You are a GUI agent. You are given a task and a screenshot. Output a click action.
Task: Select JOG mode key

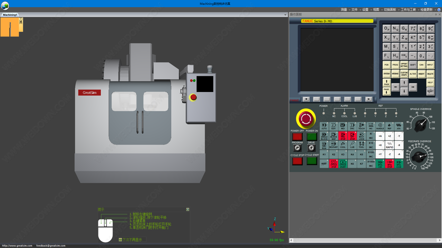pos(398,126)
